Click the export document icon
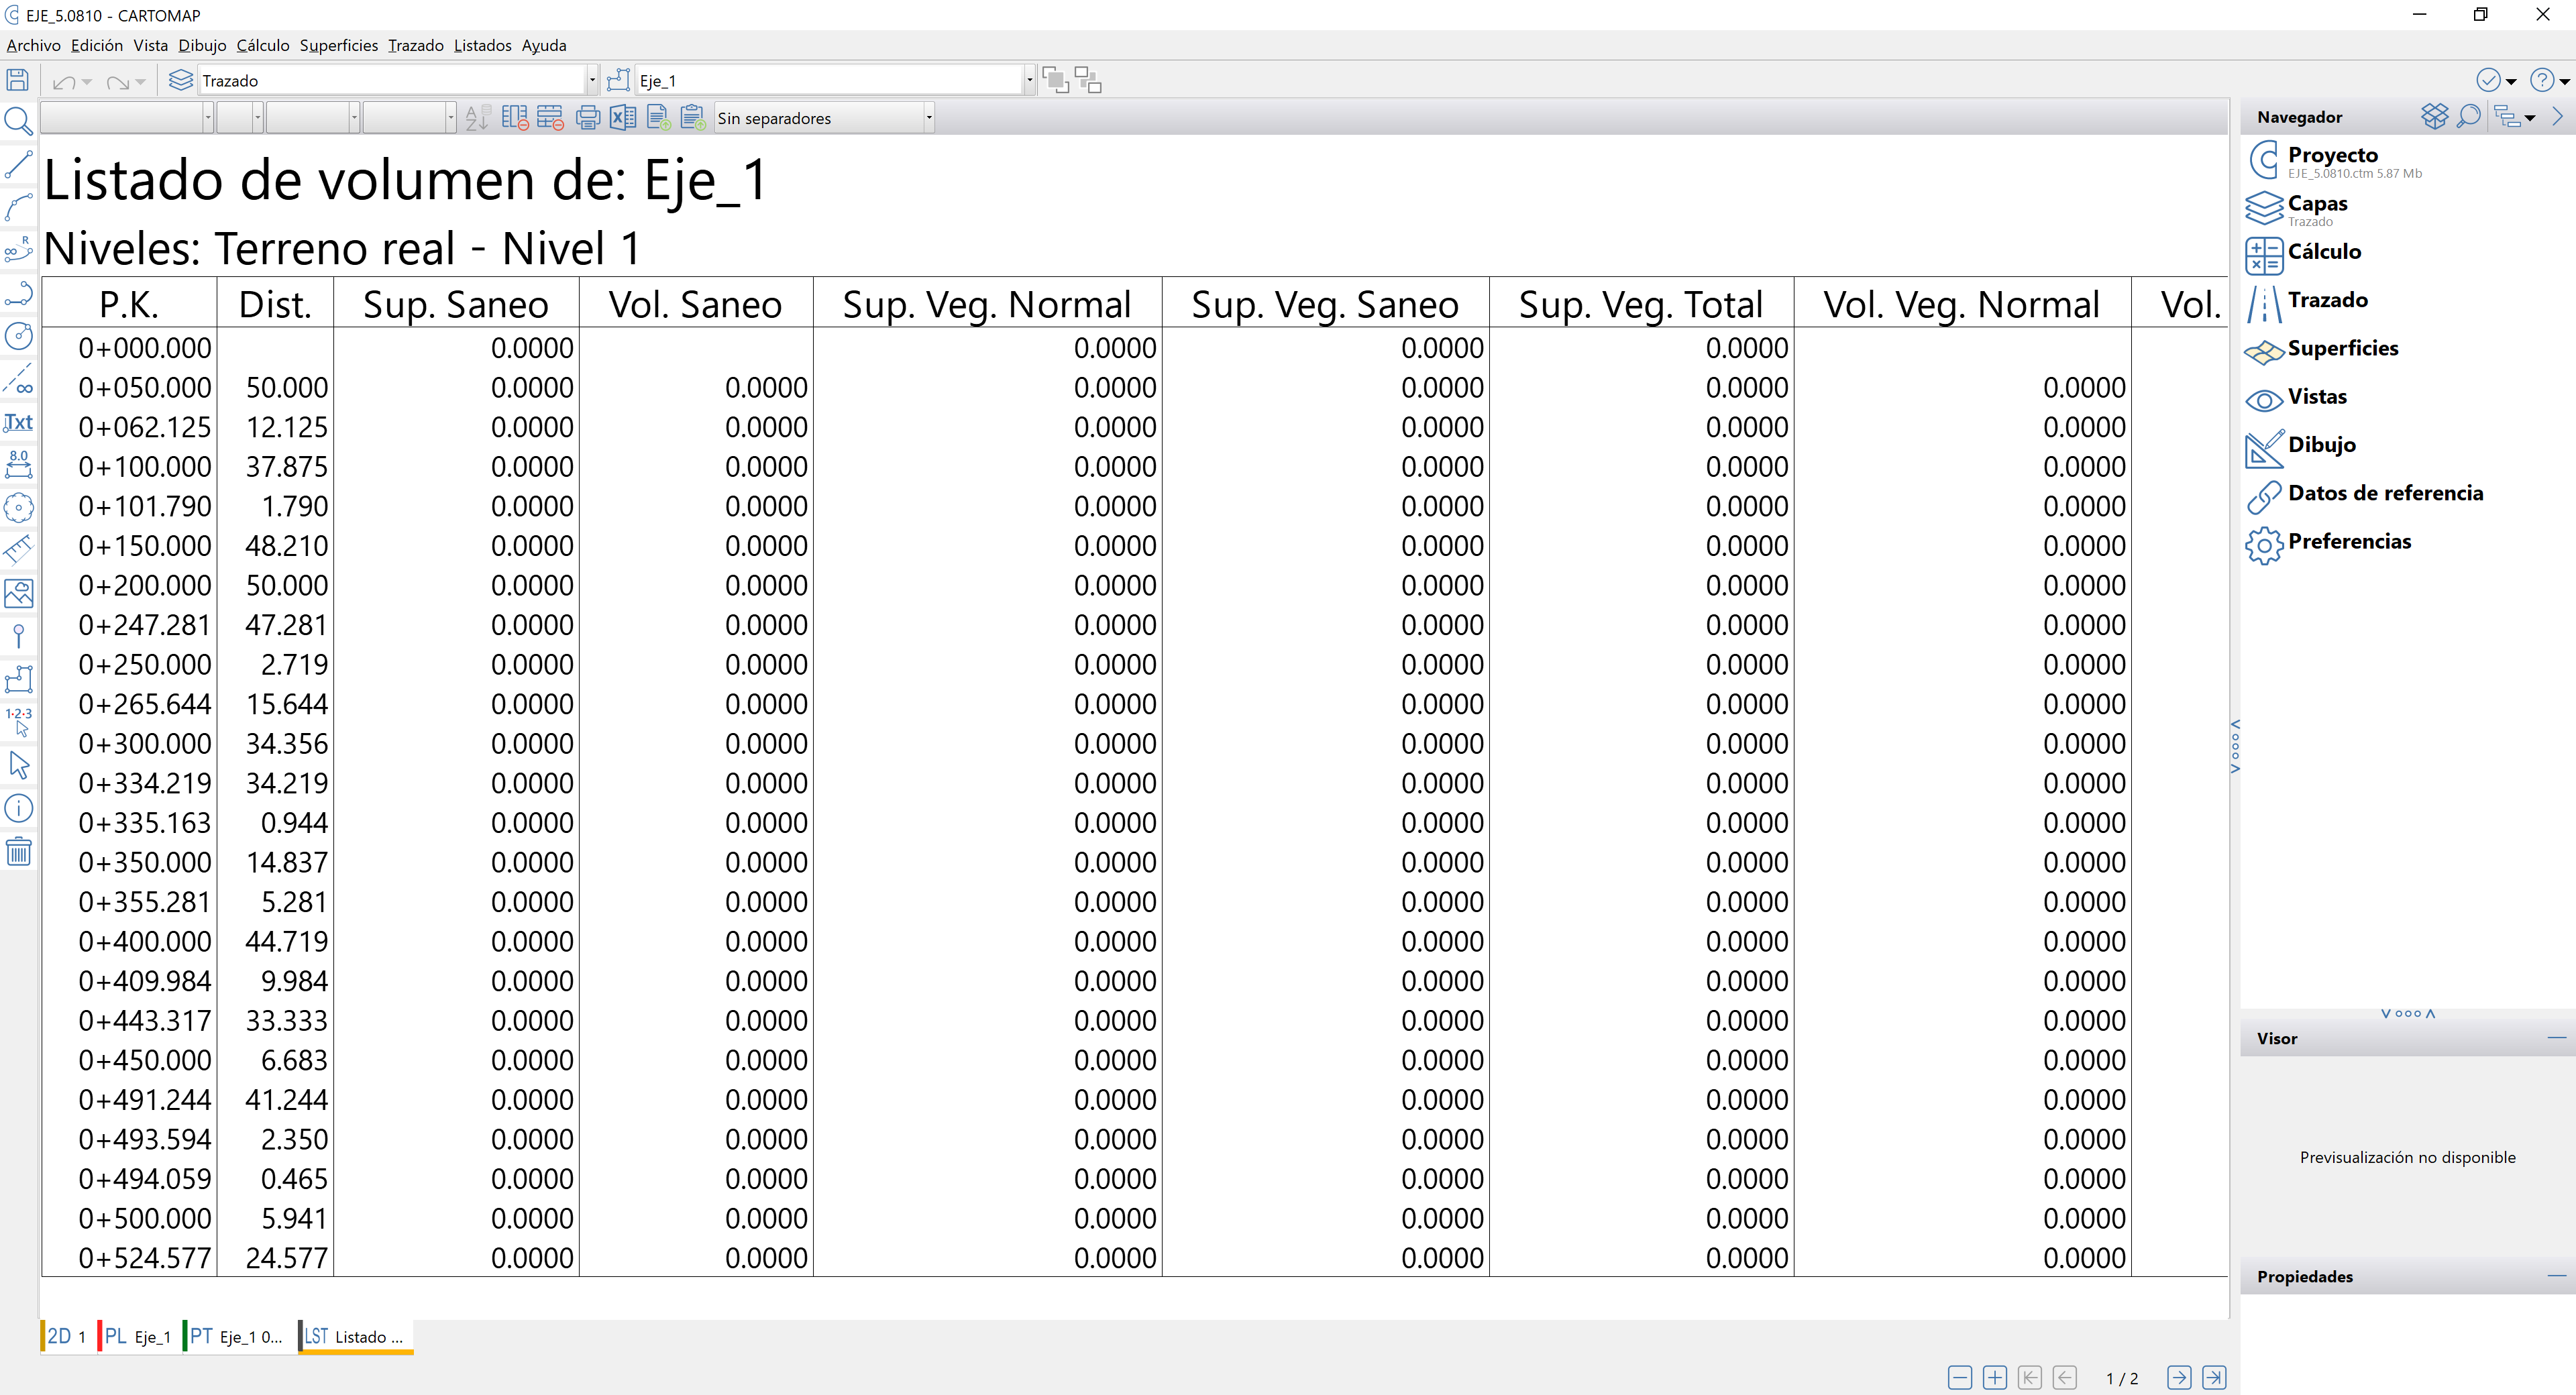 [x=658, y=118]
